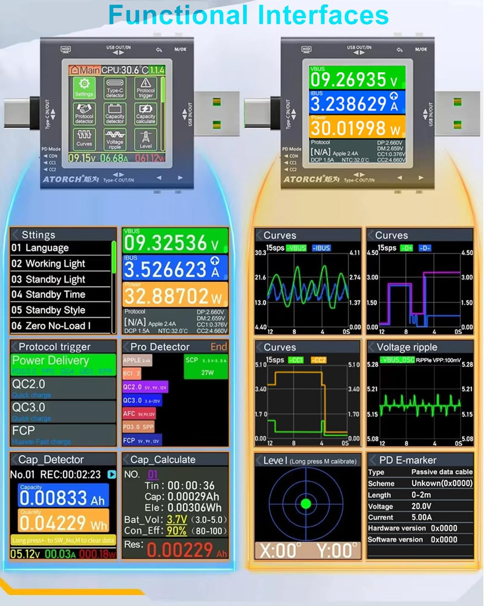This screenshot has height=606, width=484.
Task: Select the Voltage ripple icon
Action: [x=114, y=139]
